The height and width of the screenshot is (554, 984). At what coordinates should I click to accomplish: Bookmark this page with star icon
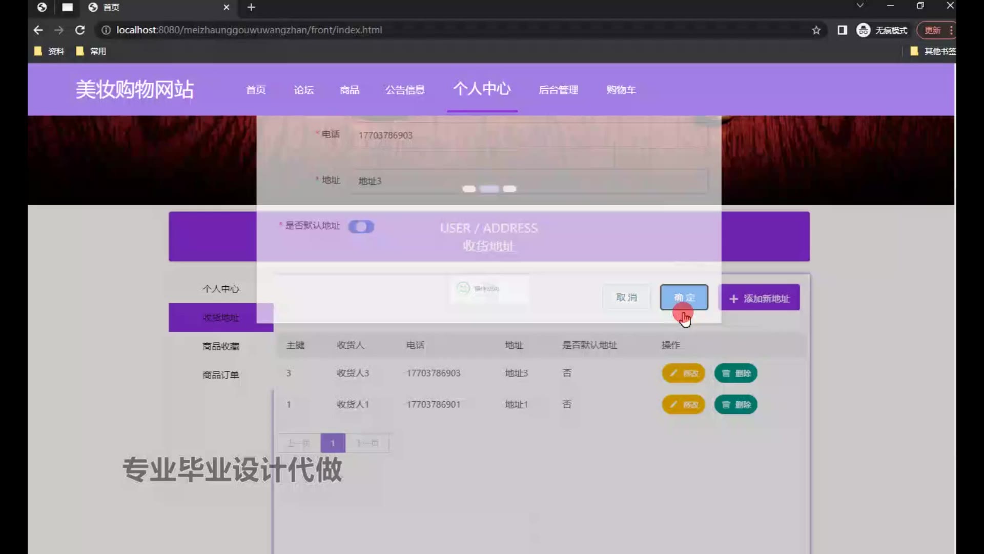click(x=816, y=30)
